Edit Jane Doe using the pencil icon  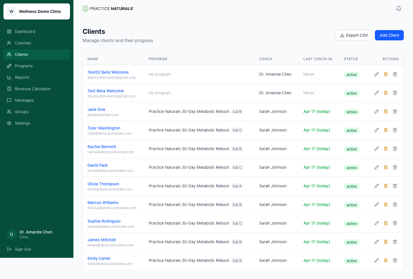[377, 111]
